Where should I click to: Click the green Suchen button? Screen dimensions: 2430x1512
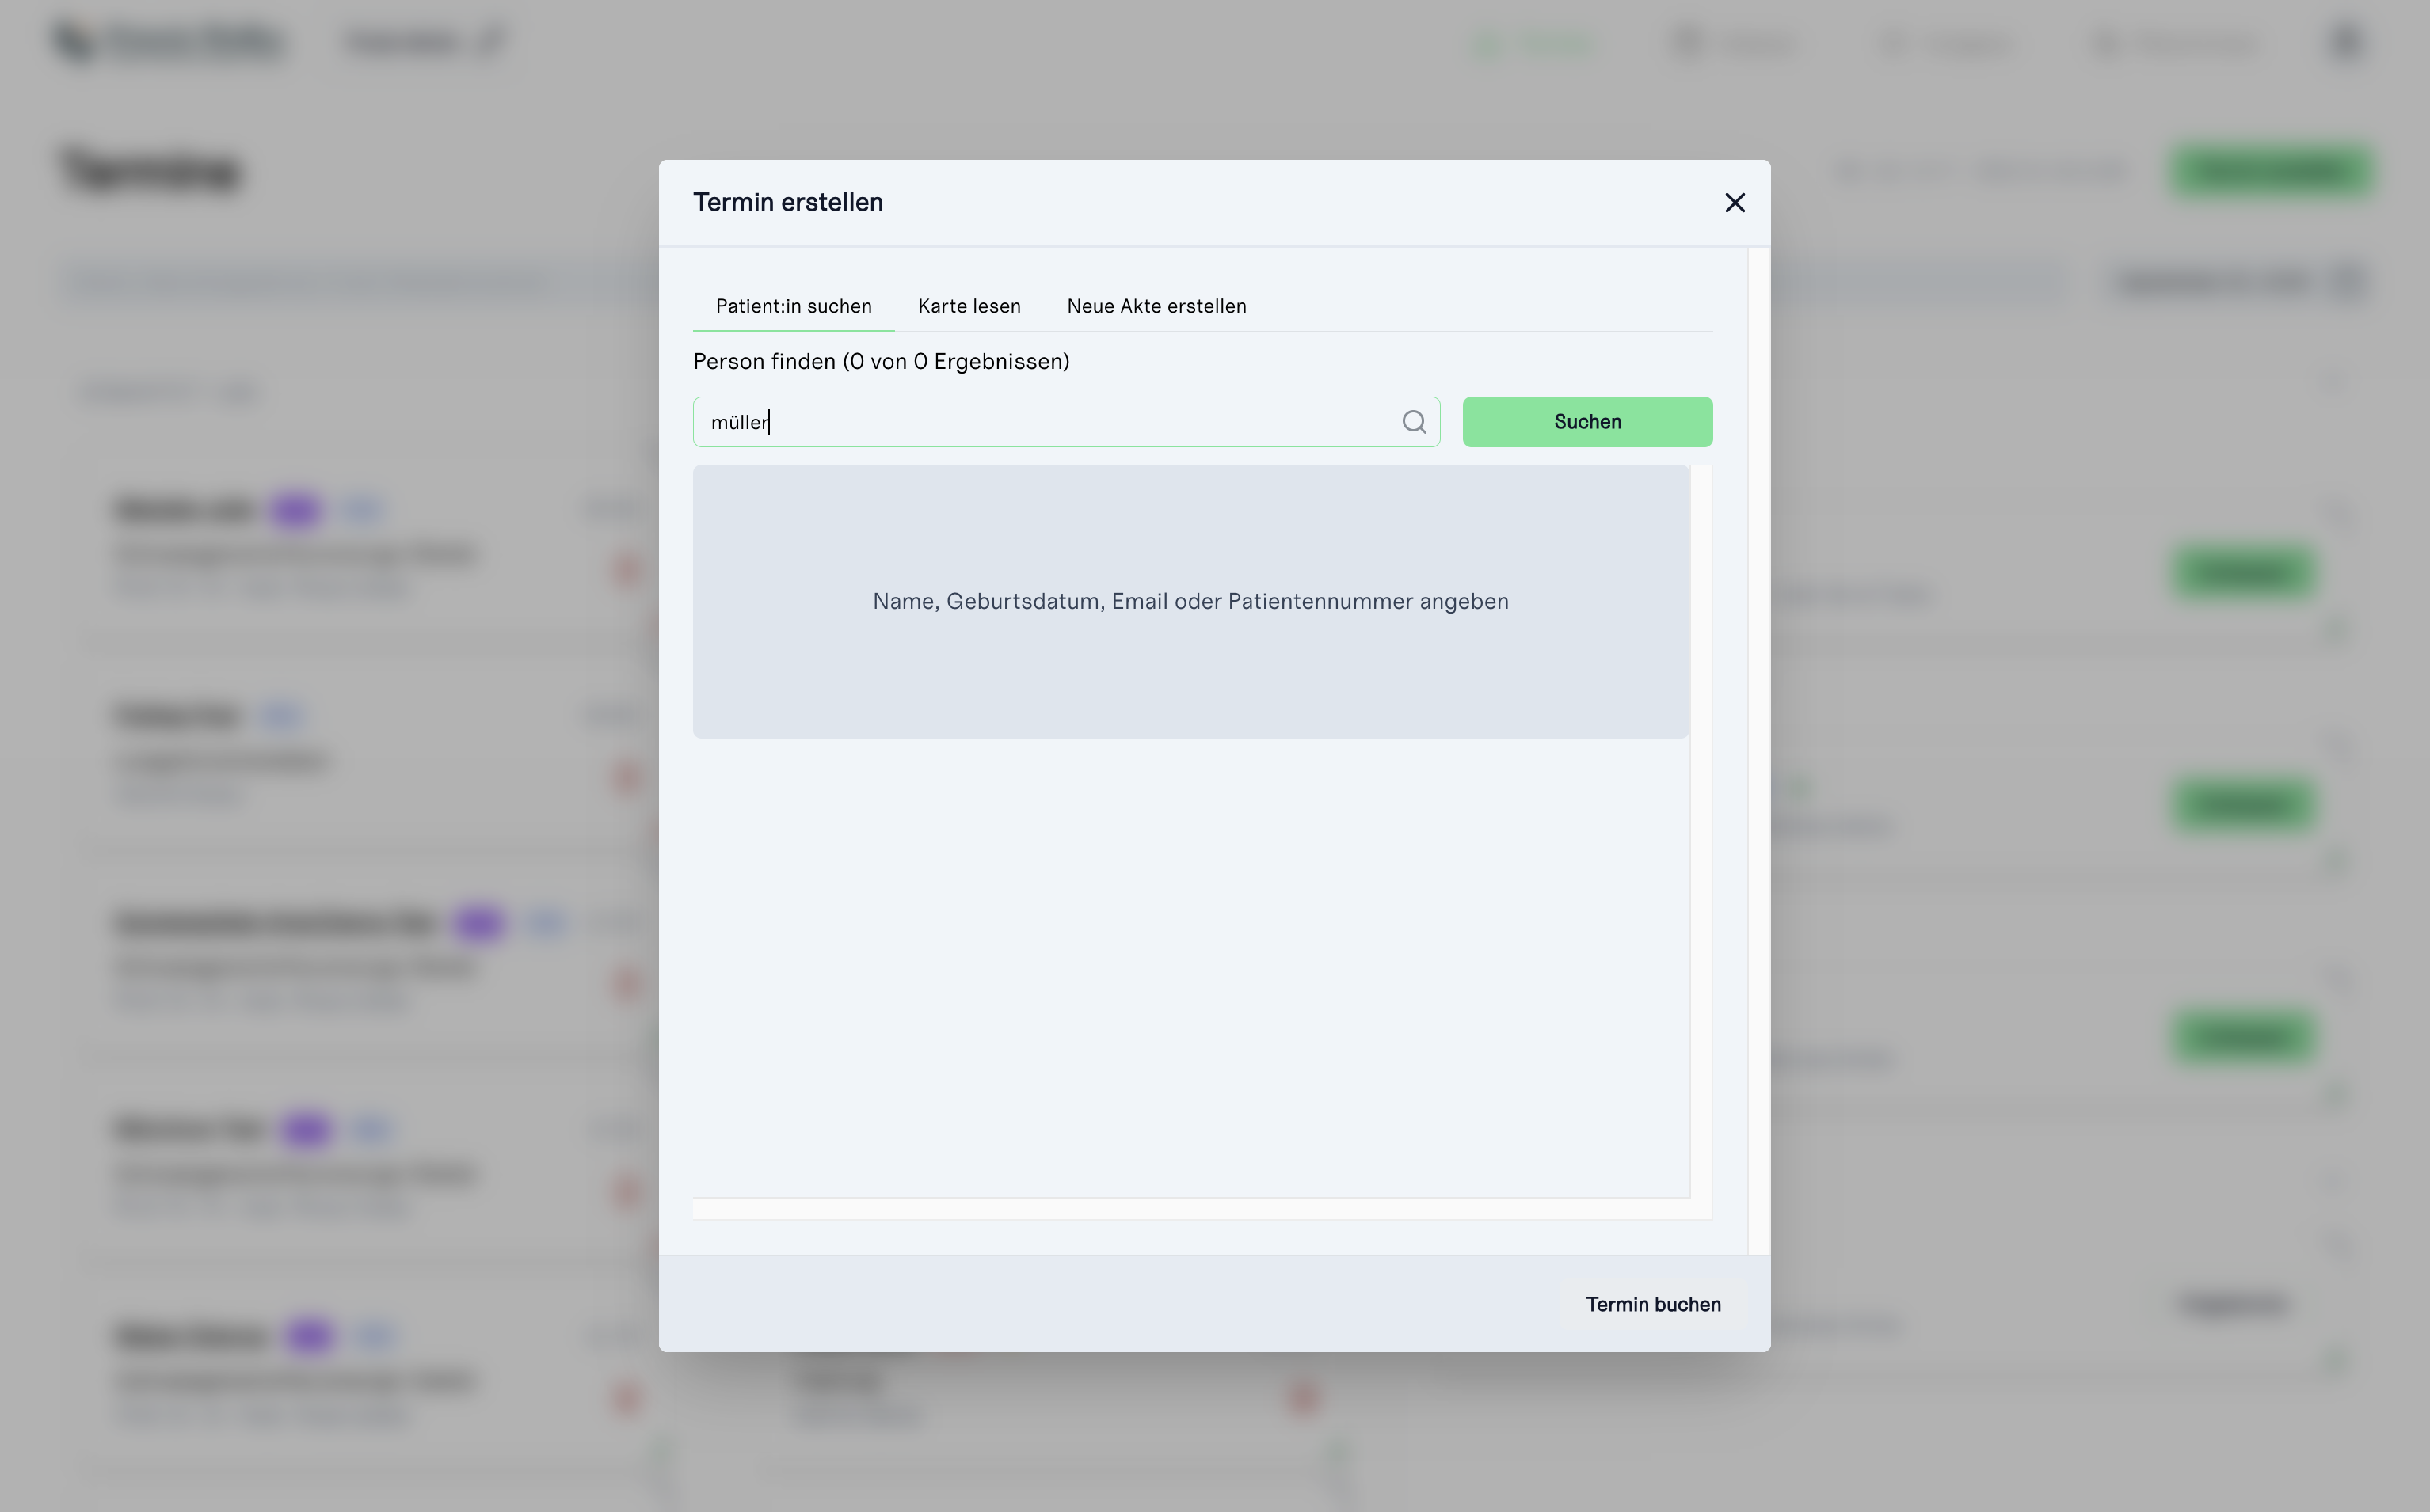click(1586, 422)
